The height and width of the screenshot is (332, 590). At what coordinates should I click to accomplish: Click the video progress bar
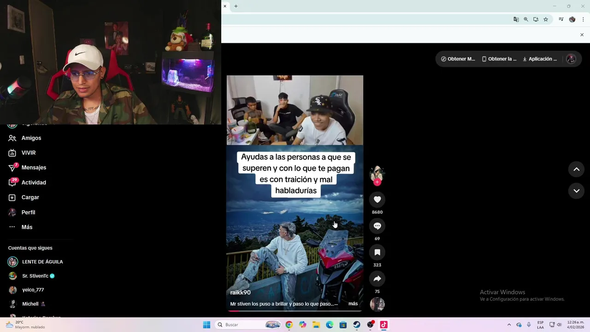click(295, 311)
